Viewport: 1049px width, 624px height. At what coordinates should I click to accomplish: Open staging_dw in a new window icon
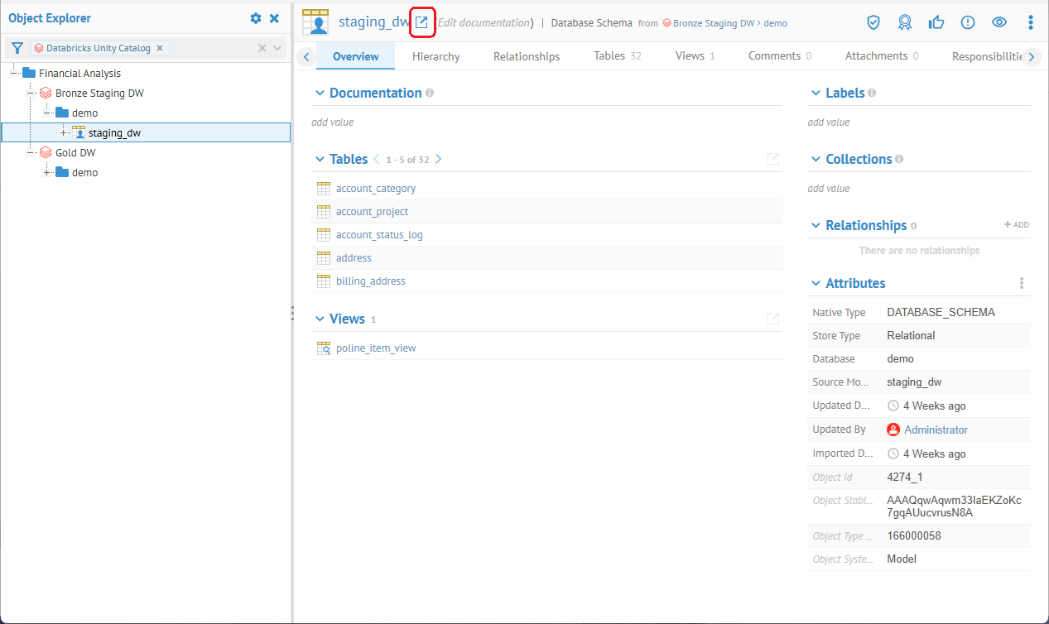(422, 22)
